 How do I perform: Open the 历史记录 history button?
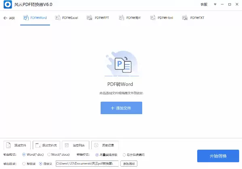[x=105, y=145]
